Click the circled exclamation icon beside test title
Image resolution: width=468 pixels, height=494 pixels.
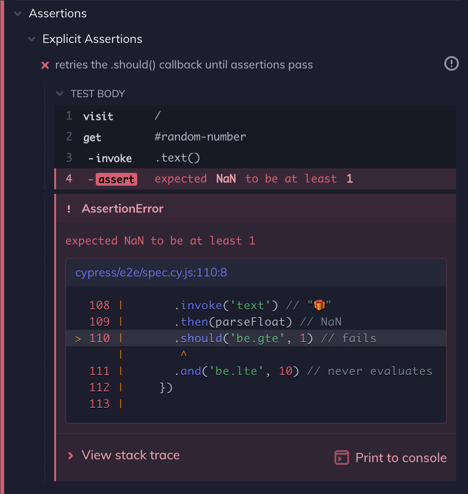pyautogui.click(x=451, y=63)
